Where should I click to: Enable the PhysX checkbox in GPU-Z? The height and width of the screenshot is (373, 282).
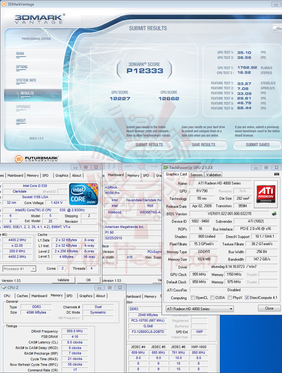click(230, 297)
